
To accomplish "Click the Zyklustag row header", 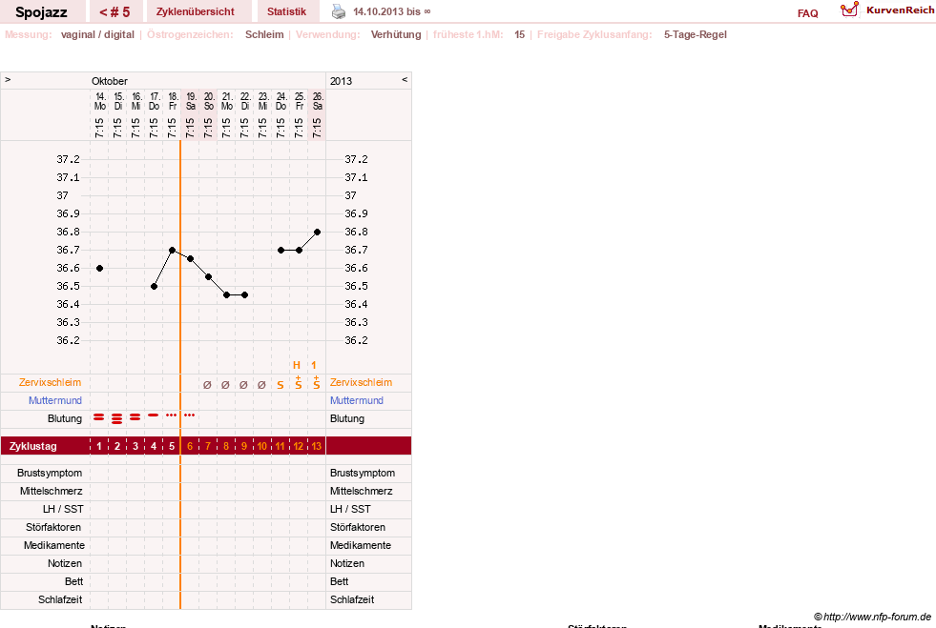I will [32, 446].
